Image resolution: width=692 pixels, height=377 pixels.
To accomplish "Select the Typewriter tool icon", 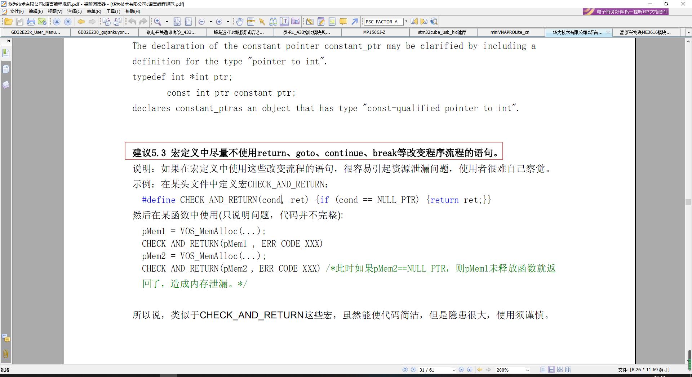I will [332, 22].
